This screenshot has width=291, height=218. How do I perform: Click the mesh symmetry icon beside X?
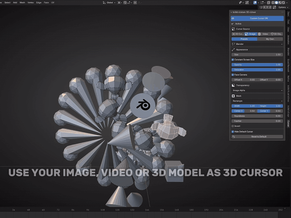(x=261, y=7)
